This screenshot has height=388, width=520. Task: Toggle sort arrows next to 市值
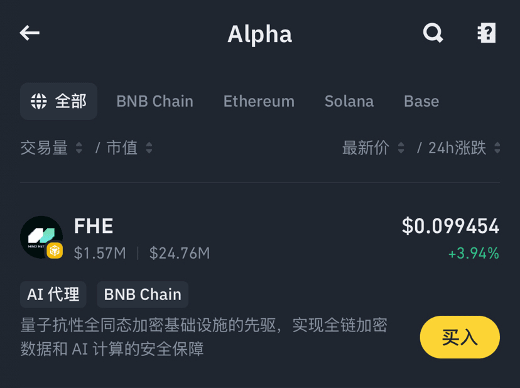149,148
